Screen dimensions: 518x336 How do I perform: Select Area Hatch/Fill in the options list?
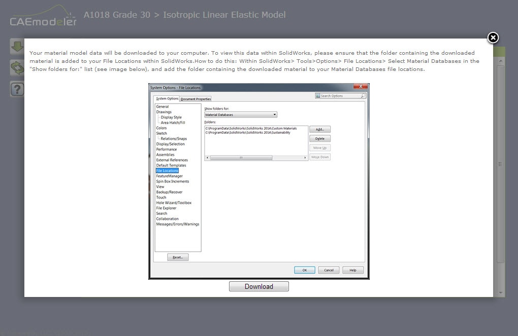point(173,122)
